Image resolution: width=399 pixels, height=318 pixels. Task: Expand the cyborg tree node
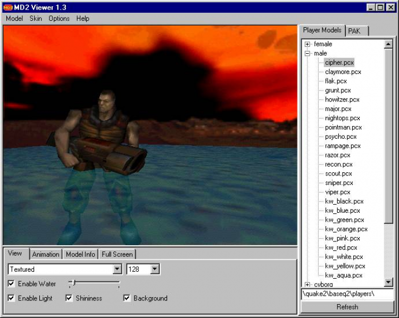[x=307, y=284]
